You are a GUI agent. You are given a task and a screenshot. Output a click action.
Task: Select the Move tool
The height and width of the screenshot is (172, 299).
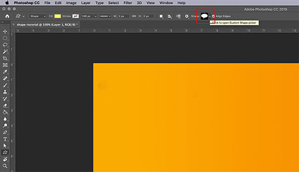[5, 31]
